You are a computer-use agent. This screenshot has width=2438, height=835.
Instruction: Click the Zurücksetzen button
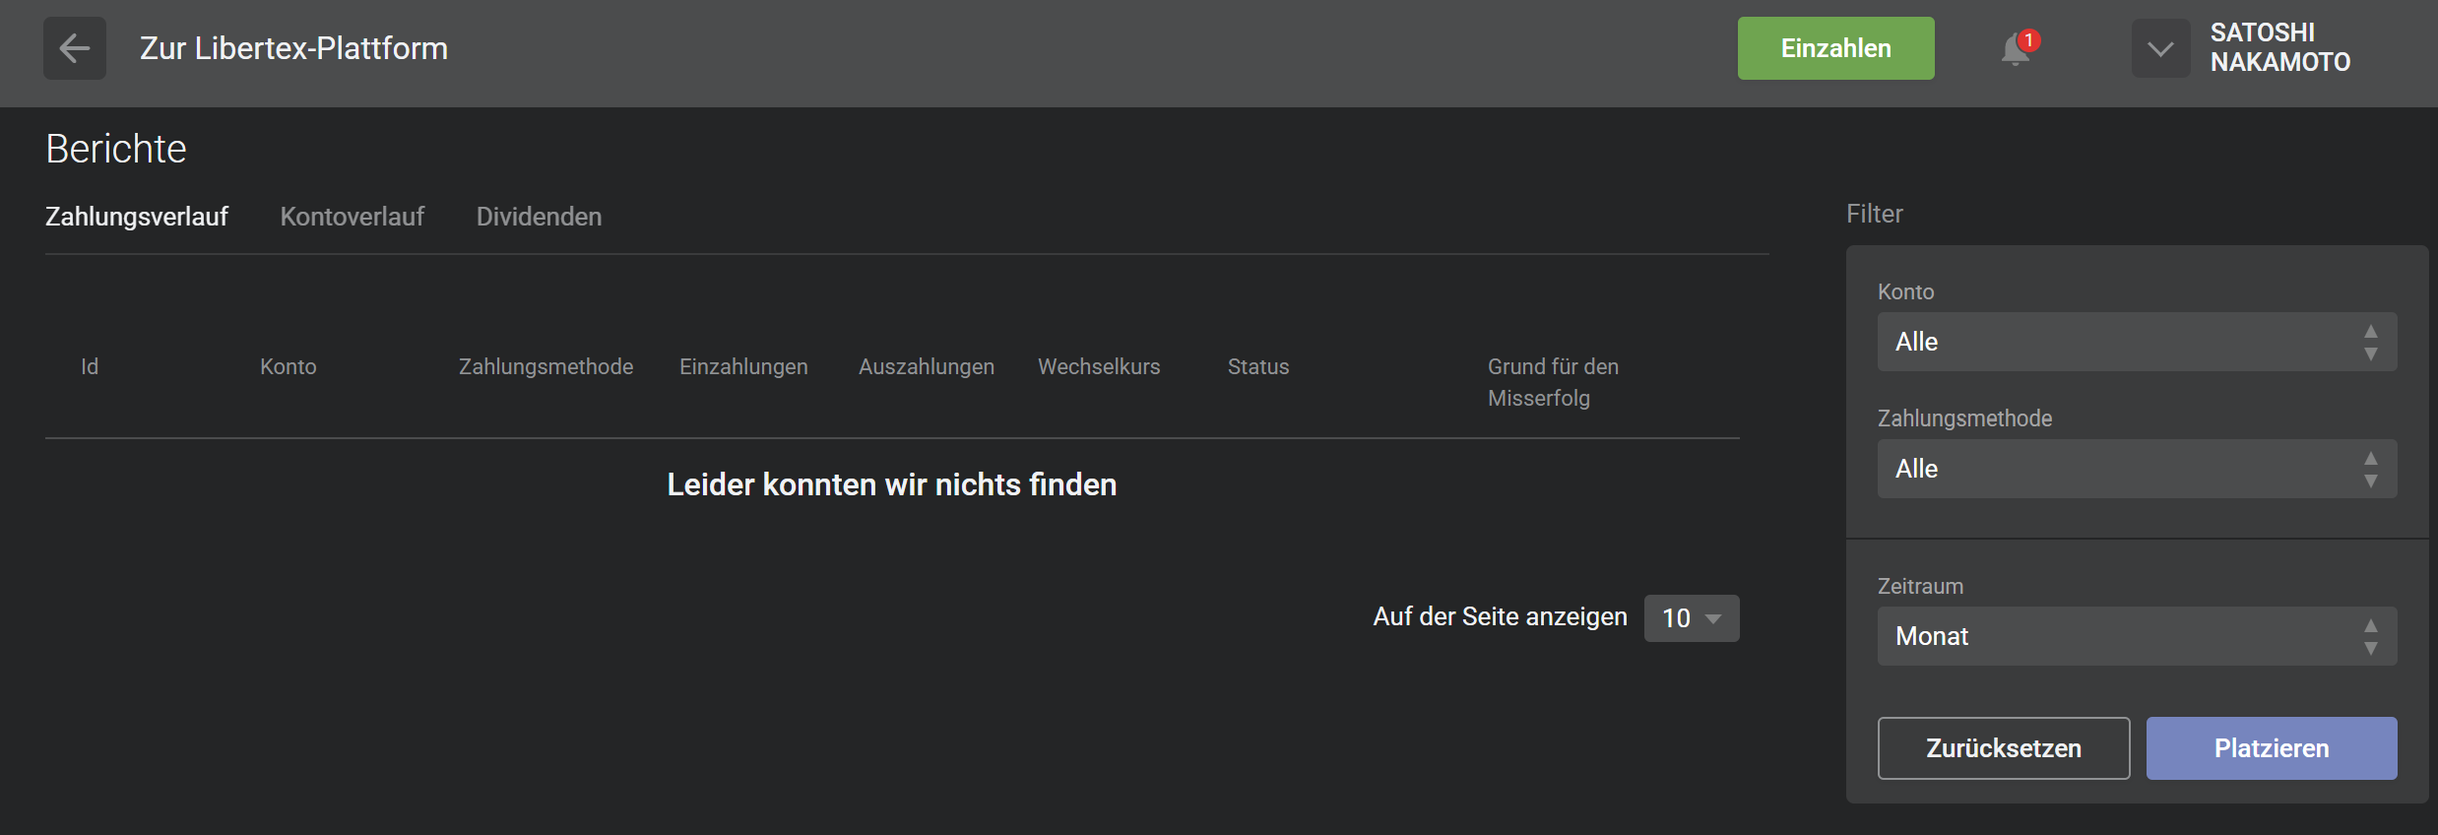point(2004,748)
